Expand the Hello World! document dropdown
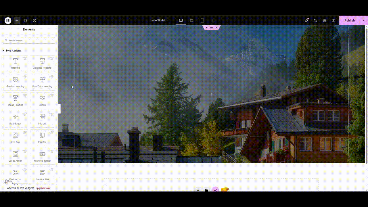Screen dimensions: 368x207 click(160, 20)
